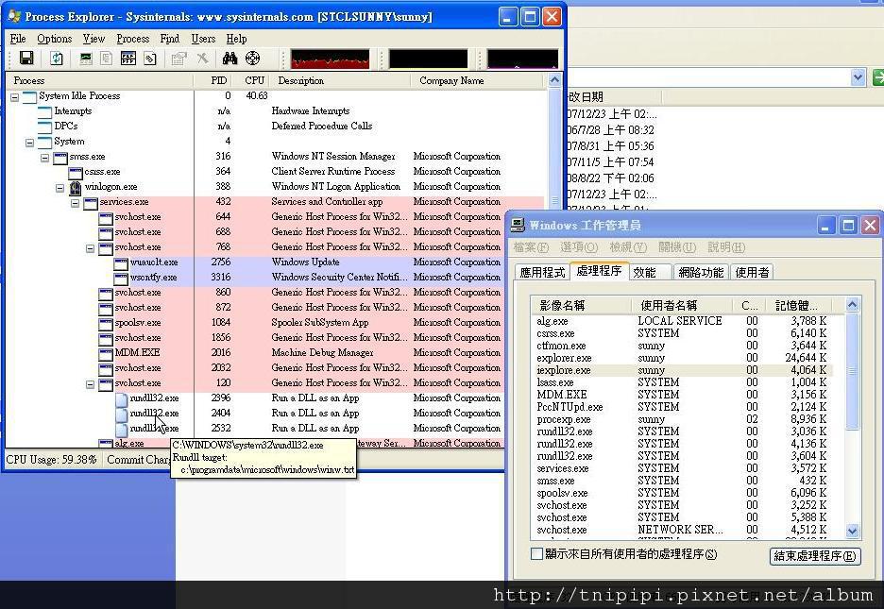Click the Kill Process X toolbar icon
Viewport: 884px width, 609px height.
[202, 58]
